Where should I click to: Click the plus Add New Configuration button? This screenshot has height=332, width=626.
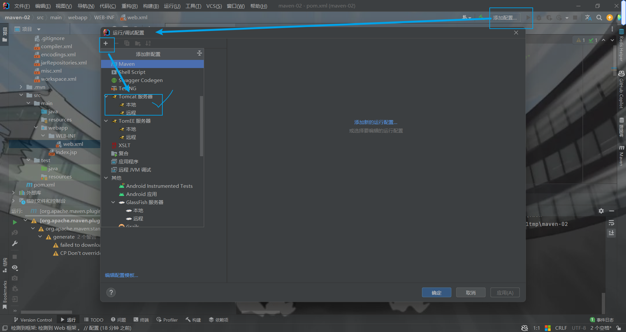coord(106,43)
